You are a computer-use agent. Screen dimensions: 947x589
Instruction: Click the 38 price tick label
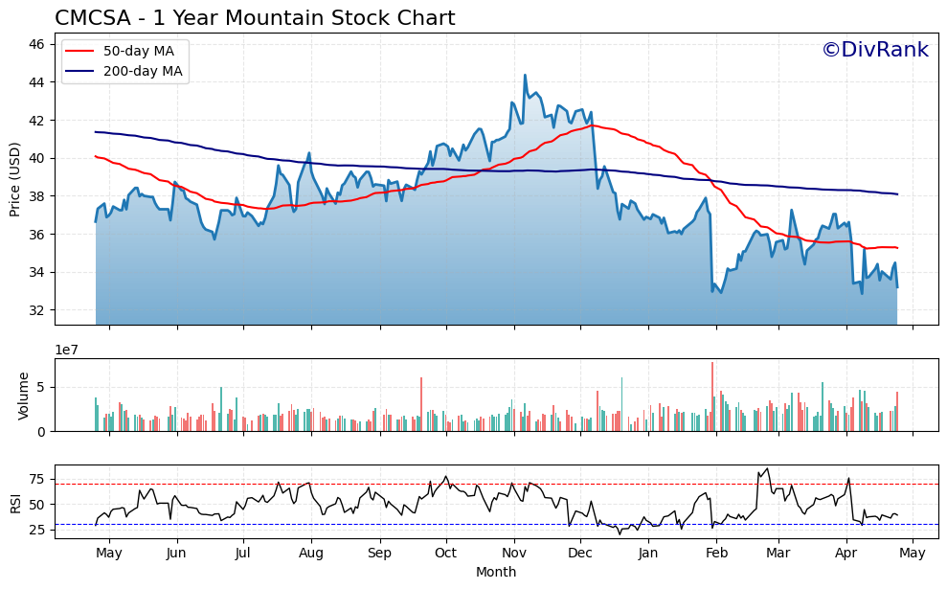(36, 196)
